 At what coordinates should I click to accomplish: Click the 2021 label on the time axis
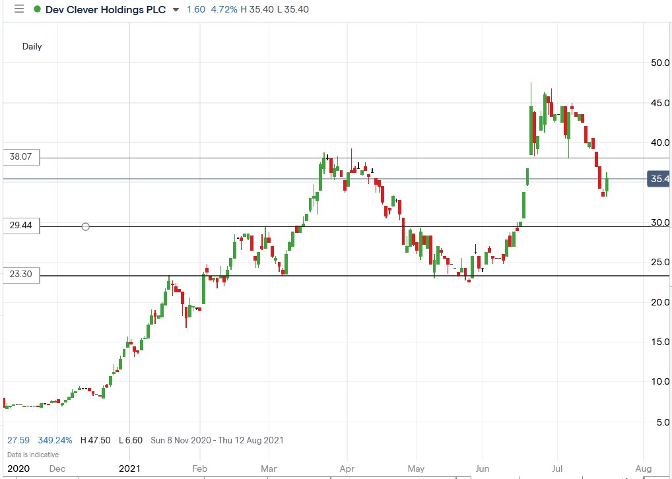coord(130,468)
